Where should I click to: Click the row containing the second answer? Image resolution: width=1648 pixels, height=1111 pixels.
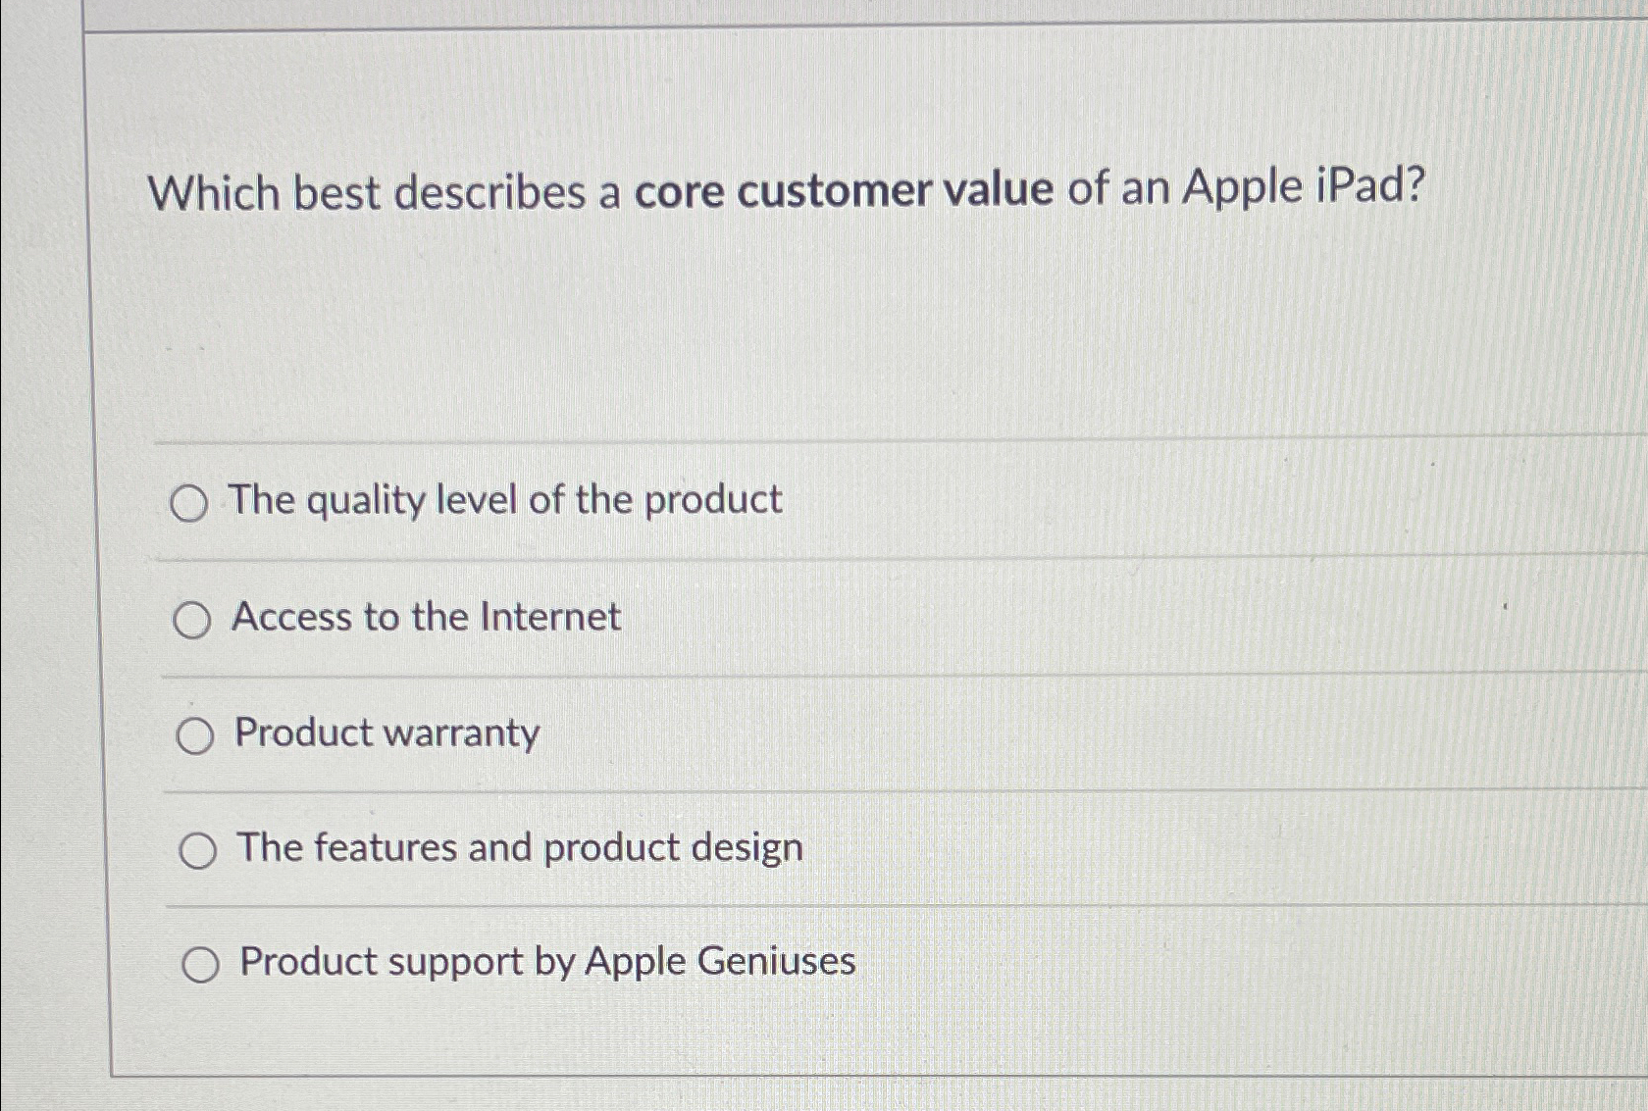point(785,617)
